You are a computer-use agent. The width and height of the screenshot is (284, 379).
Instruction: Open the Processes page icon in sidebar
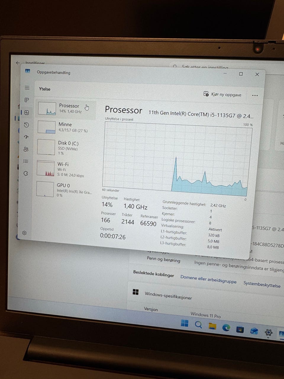click(27, 100)
